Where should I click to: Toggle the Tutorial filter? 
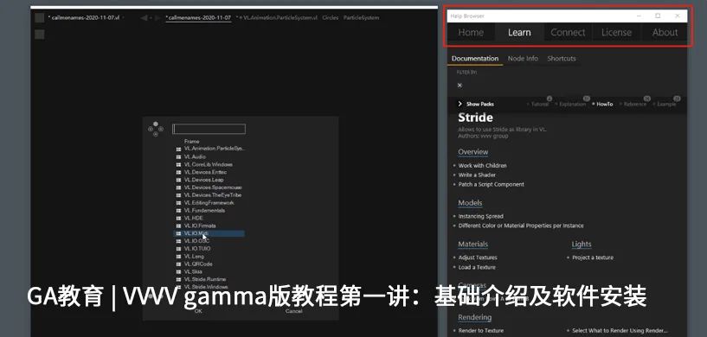(x=538, y=104)
